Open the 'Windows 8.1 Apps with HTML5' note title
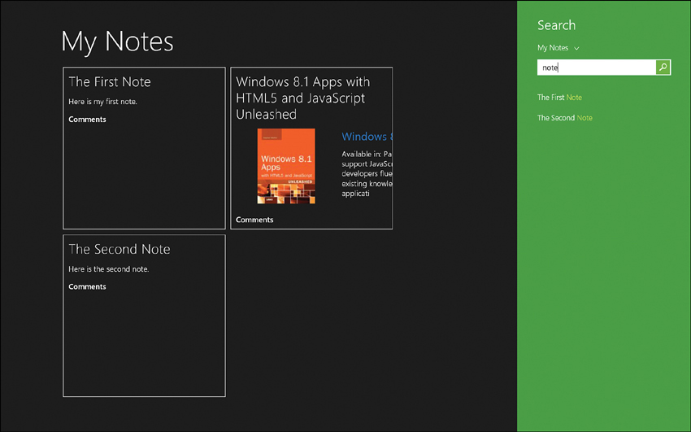Viewport: 691px width, 432px height. (302, 98)
